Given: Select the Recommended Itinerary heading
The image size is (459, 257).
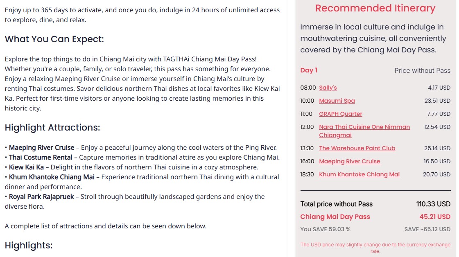Looking at the screenshot, I should (375, 8).
